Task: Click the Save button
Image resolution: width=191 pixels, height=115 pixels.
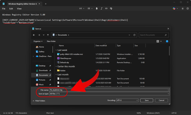Action: [146, 100]
